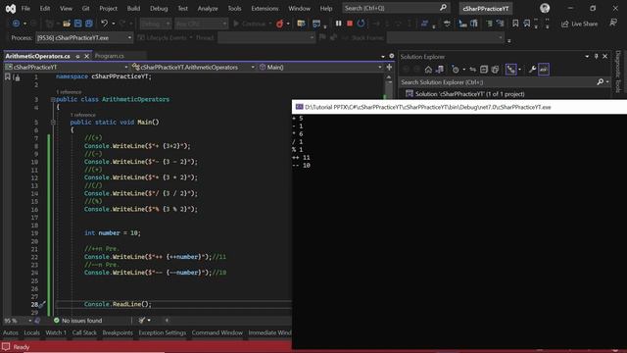Image resolution: width=627 pixels, height=353 pixels.
Task: Open the editor tab list dropdown arrow
Action: pyautogui.click(x=383, y=57)
